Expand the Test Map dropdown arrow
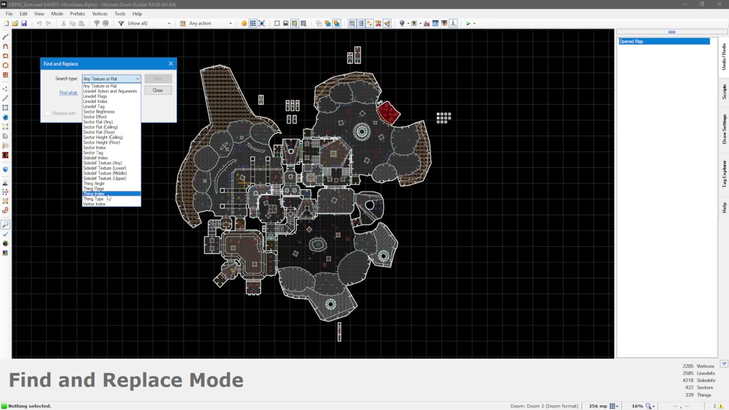 (x=474, y=23)
